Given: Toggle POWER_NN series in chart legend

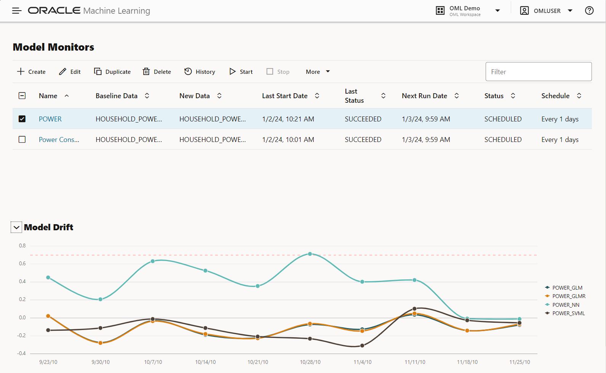Looking at the screenshot, I should point(565,305).
